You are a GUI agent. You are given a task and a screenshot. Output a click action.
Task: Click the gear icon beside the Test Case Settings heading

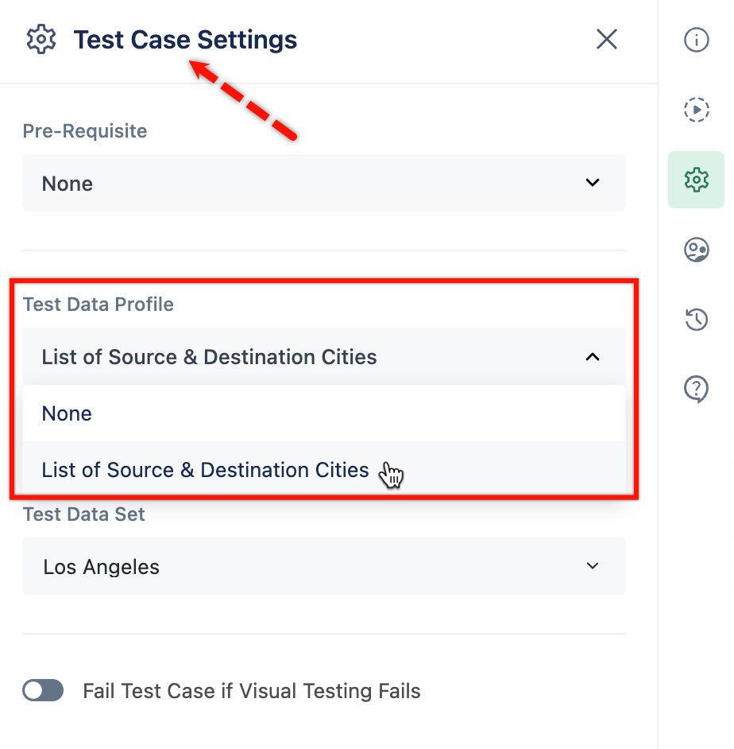coord(41,39)
